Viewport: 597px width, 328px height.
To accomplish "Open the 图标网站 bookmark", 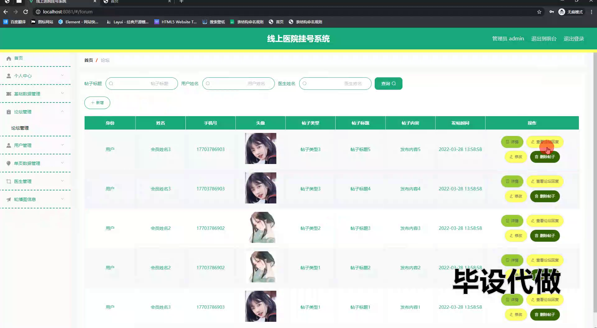I will (42, 22).
